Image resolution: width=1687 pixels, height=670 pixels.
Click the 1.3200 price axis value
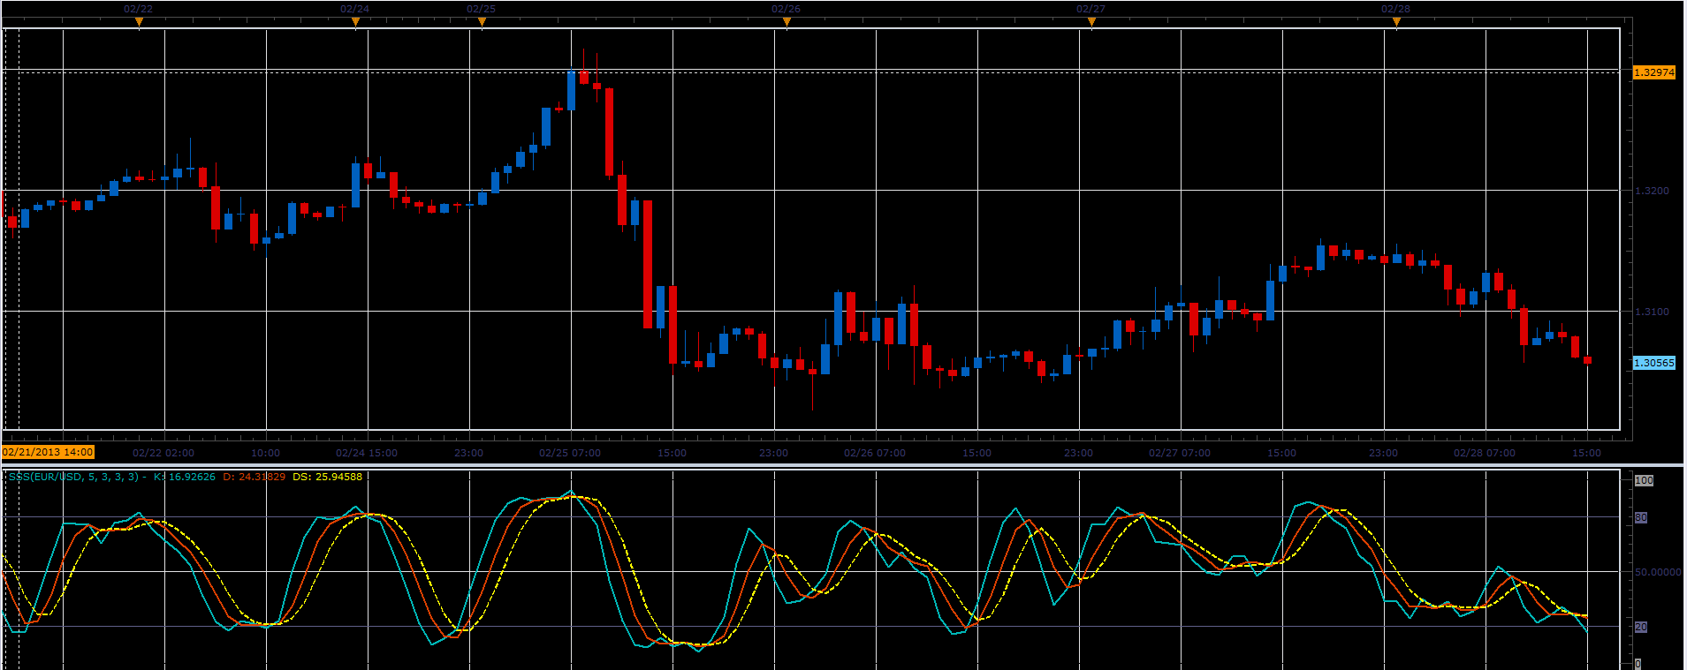point(1652,191)
